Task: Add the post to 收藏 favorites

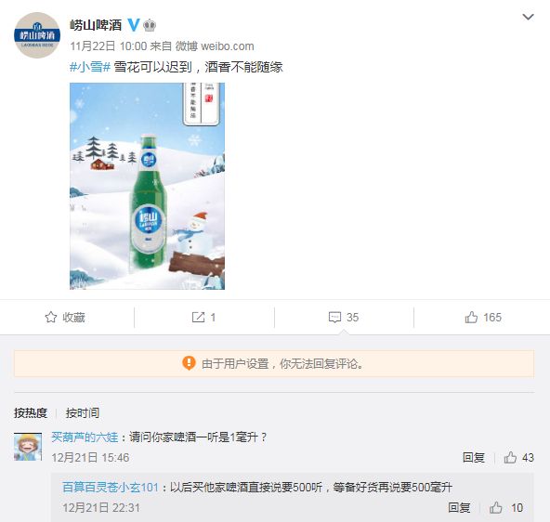Action: coord(65,318)
